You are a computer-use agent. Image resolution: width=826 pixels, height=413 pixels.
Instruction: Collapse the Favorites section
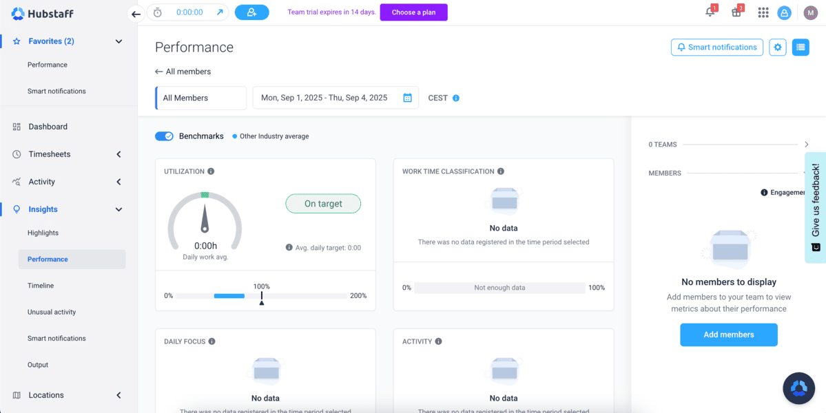click(118, 41)
